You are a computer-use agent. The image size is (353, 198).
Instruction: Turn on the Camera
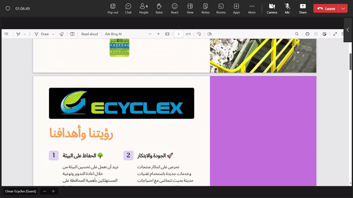click(x=272, y=8)
